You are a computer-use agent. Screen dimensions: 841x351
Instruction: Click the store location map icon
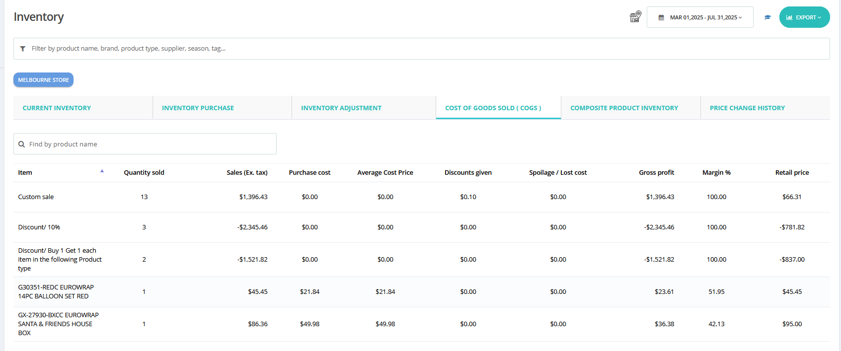click(x=635, y=17)
